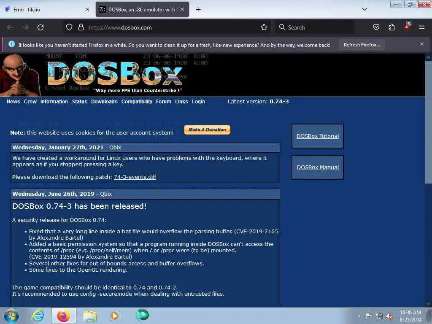Select Firefox taskbar icon
Screen dimensions: 432x324
coord(64,316)
